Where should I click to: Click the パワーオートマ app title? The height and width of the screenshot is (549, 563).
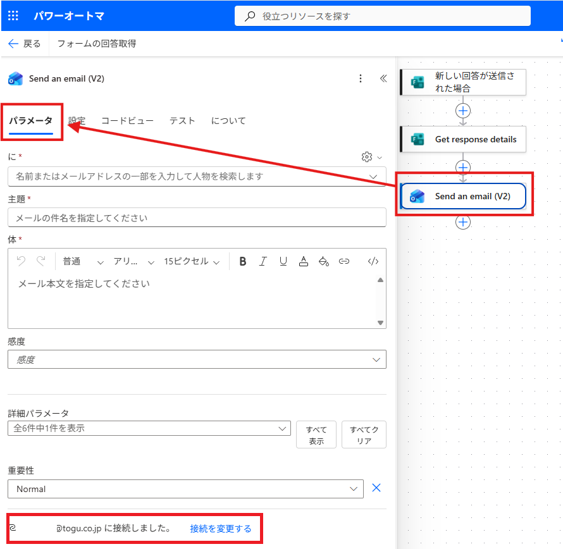pos(69,16)
